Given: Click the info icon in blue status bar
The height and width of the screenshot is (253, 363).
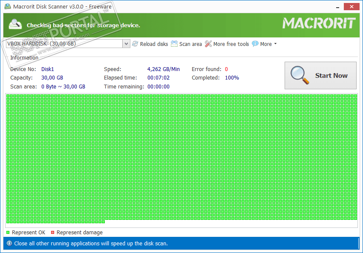Looking at the screenshot, I should (9, 243).
